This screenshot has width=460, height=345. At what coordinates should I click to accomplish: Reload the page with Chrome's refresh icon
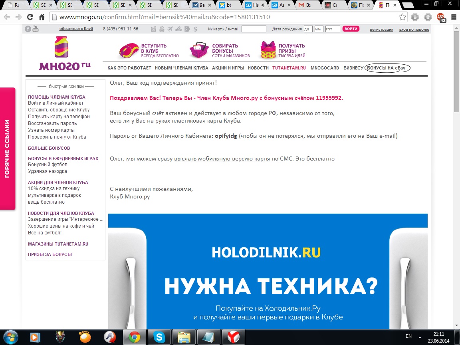click(x=30, y=17)
